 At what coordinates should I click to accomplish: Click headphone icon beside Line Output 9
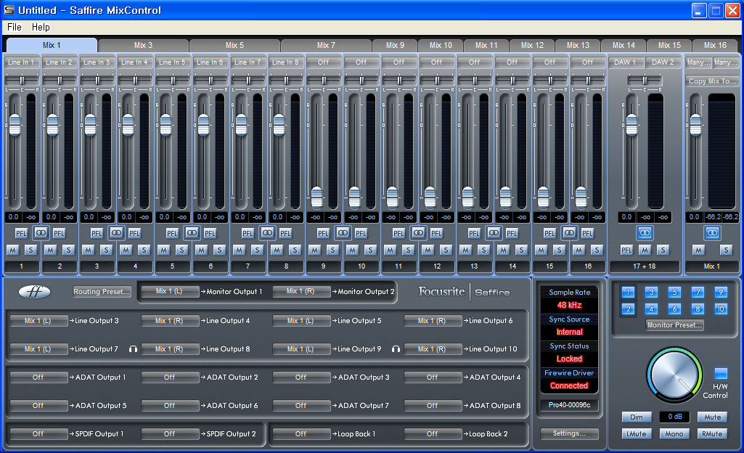[396, 349]
